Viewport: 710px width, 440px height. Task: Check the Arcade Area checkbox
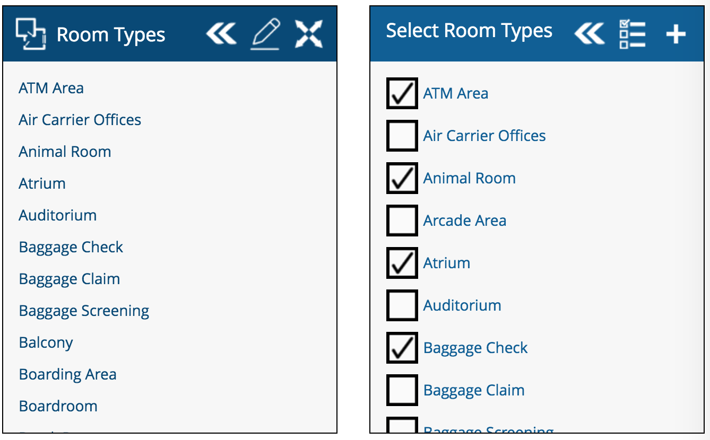click(x=402, y=221)
